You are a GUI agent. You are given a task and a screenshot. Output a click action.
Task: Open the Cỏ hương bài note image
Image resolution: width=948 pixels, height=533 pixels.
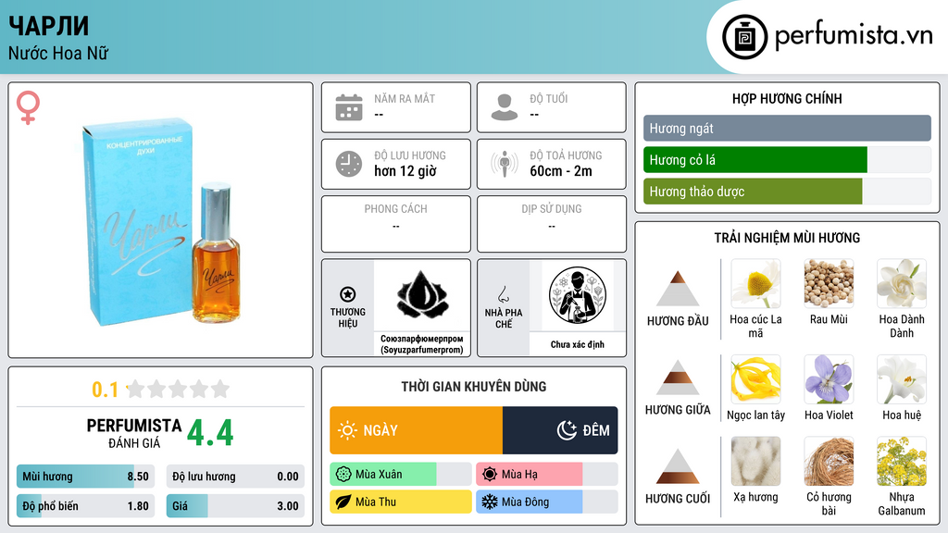coord(829,462)
